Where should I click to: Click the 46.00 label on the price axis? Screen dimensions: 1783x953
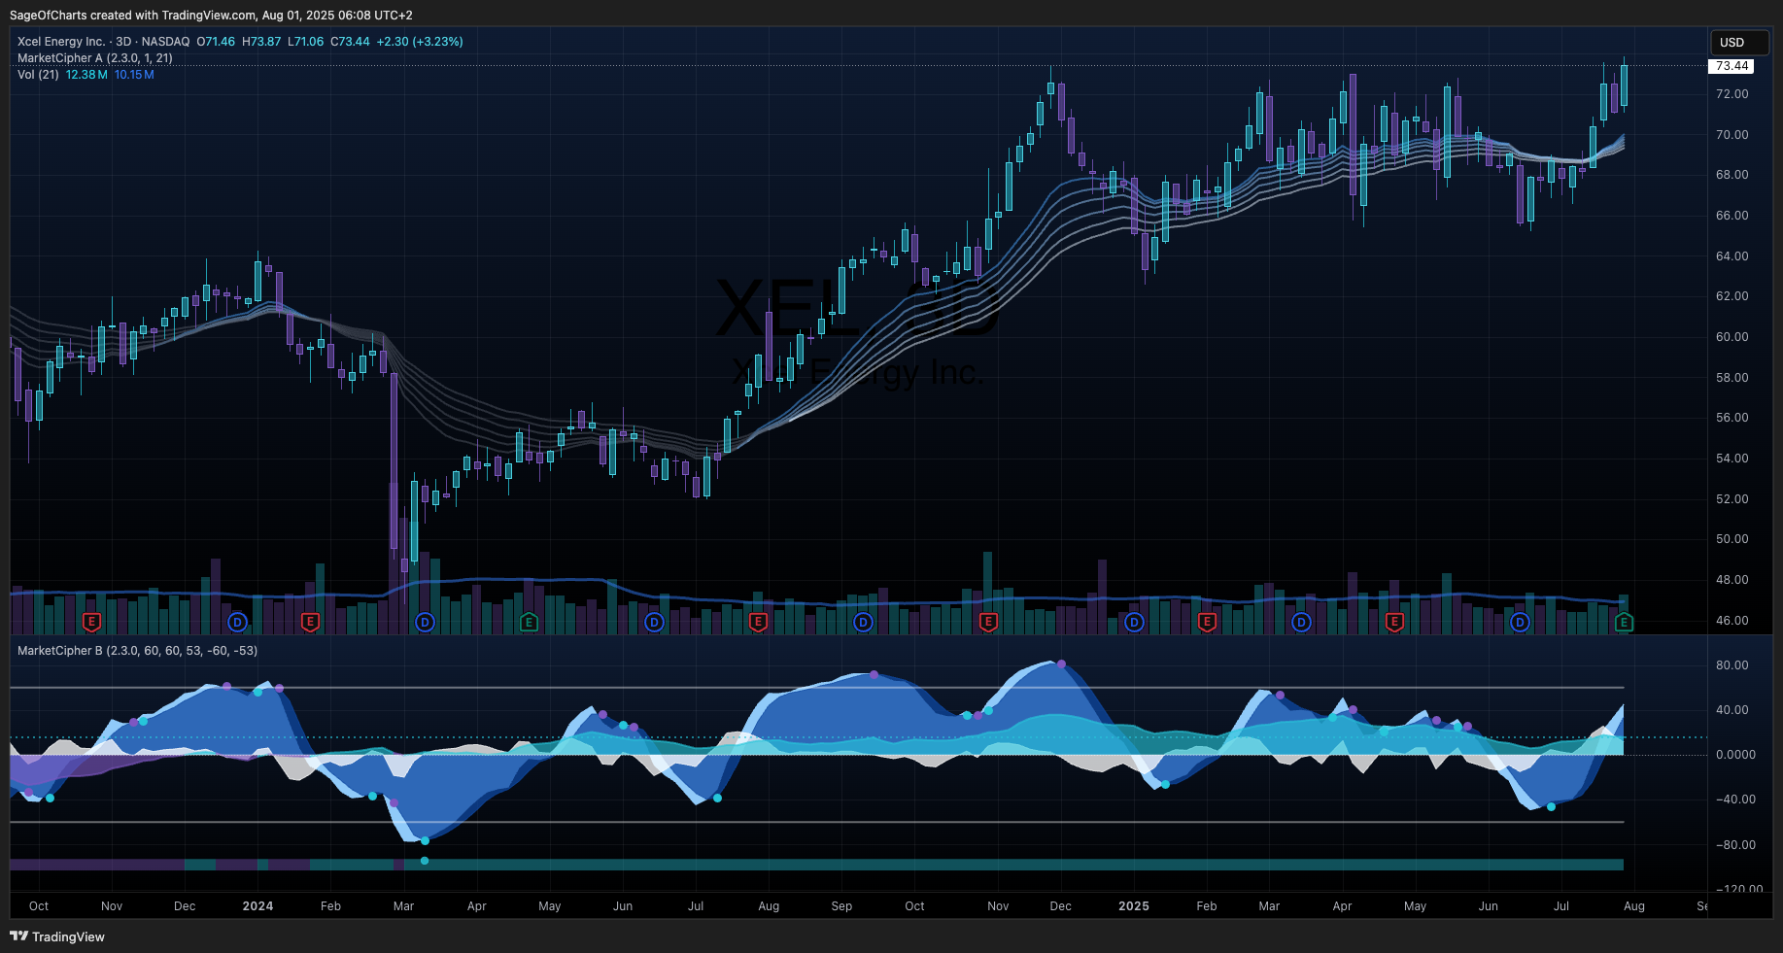[1732, 620]
